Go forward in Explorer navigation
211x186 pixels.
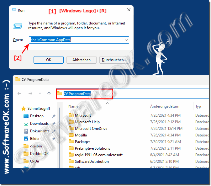coord(30,93)
